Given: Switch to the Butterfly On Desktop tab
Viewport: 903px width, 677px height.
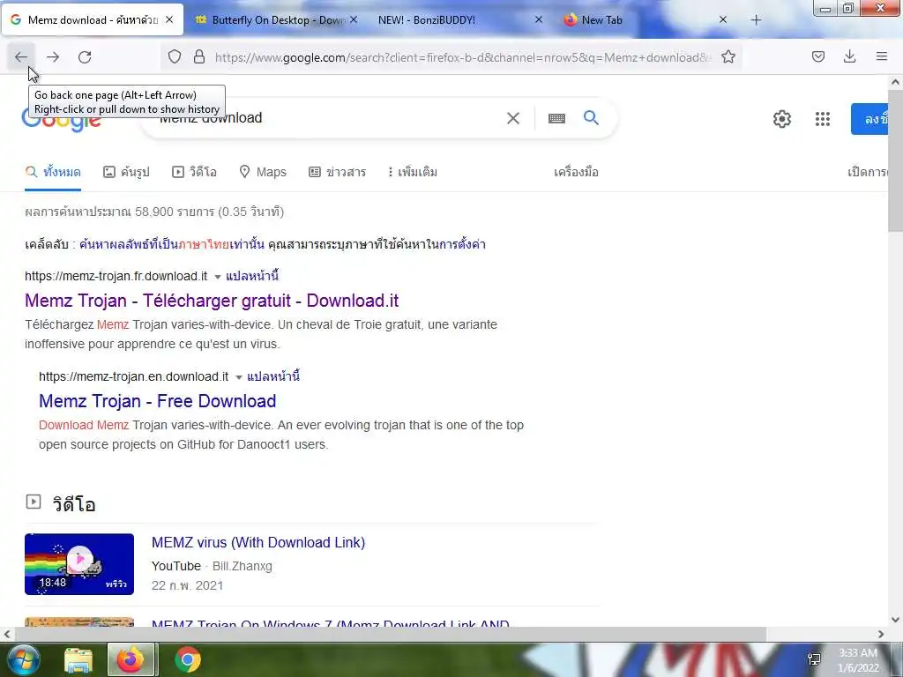Looking at the screenshot, I should (276, 20).
